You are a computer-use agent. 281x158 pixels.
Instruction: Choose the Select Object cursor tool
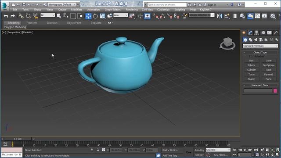[58, 16]
